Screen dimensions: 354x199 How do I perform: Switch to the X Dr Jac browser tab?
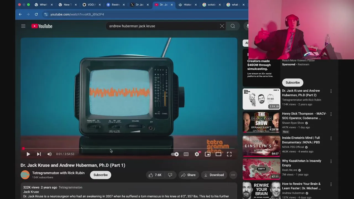(x=140, y=5)
